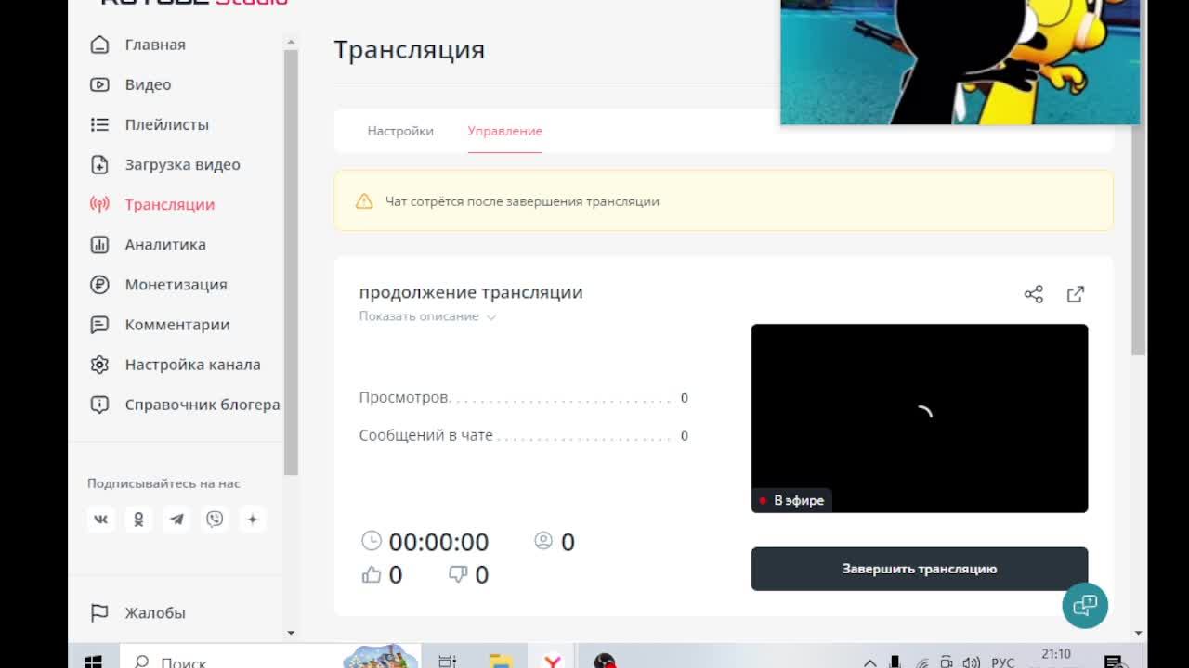Open Настройка канала gear icon
The width and height of the screenshot is (1189, 668).
(99, 365)
